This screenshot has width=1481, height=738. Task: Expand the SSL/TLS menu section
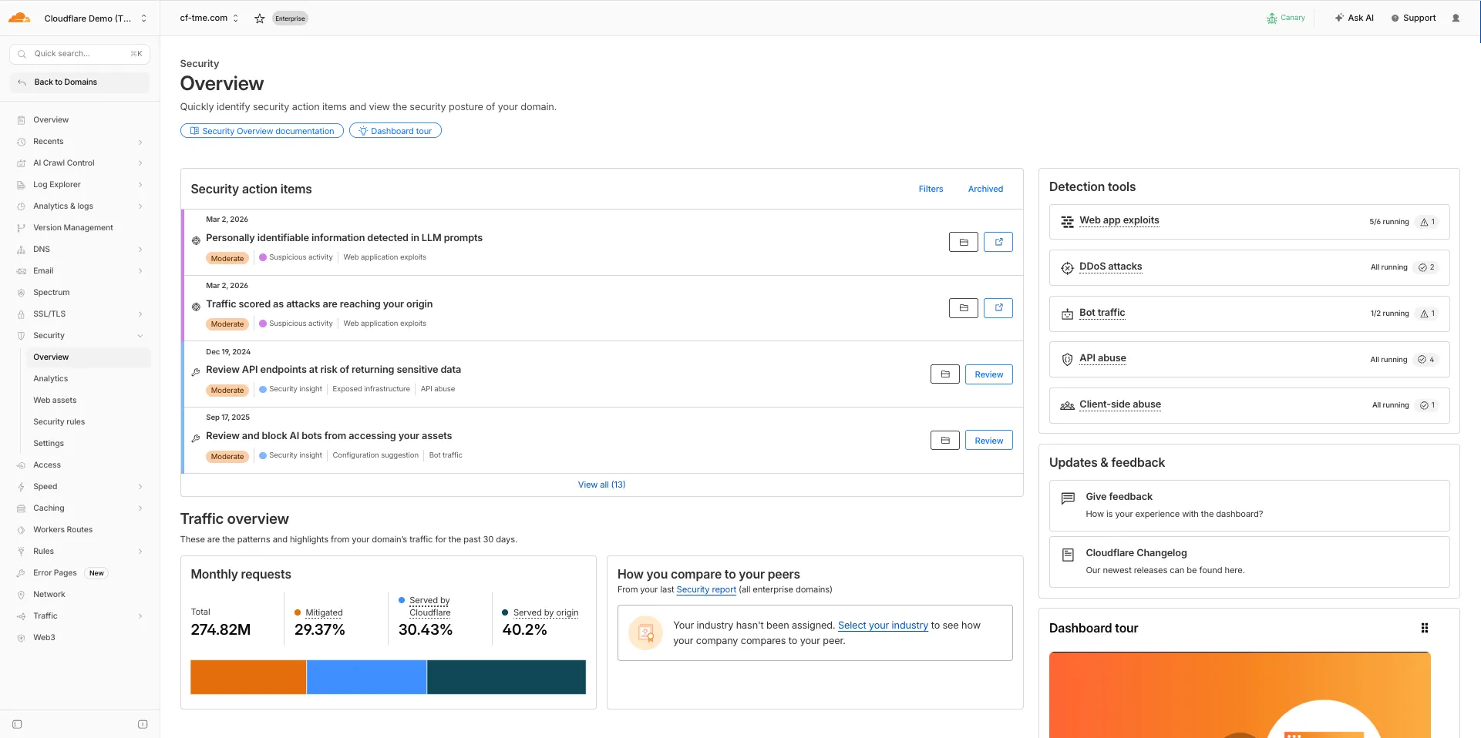(48, 314)
